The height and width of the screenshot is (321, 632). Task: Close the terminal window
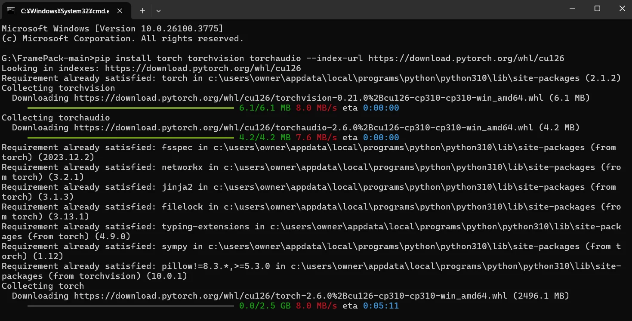(622, 9)
